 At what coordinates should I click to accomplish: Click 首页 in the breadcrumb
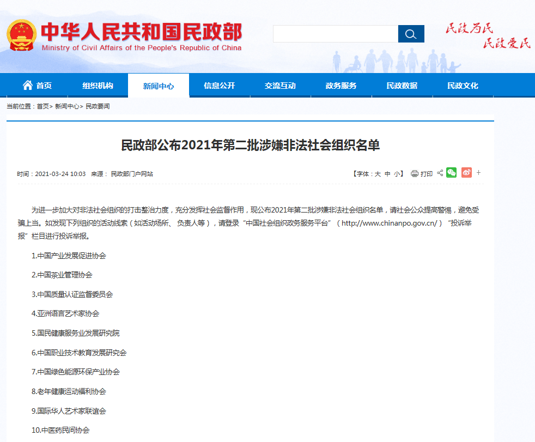(x=42, y=106)
